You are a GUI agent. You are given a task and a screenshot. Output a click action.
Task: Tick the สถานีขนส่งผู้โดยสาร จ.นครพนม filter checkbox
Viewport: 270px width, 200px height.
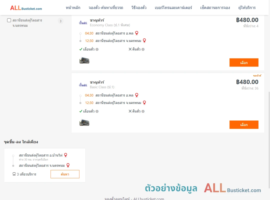click(9, 20)
